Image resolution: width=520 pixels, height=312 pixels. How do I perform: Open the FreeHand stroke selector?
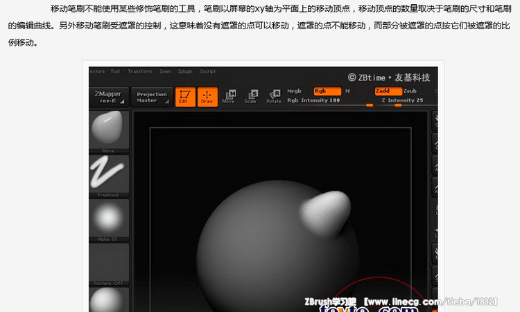click(x=108, y=176)
